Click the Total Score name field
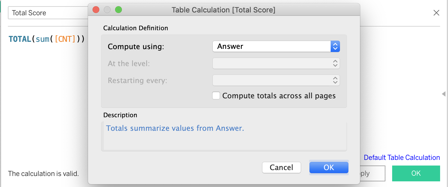 (x=48, y=13)
